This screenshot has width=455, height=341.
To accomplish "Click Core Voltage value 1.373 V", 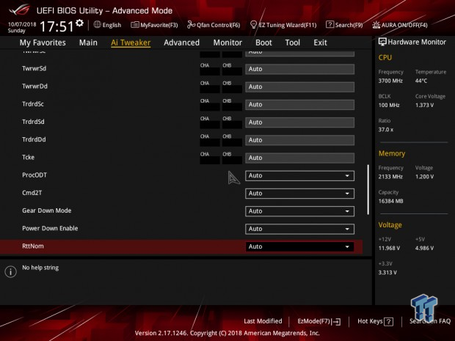I will pyautogui.click(x=424, y=106).
